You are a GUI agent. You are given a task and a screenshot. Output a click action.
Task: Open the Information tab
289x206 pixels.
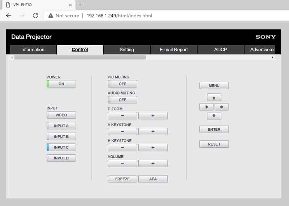click(33, 50)
